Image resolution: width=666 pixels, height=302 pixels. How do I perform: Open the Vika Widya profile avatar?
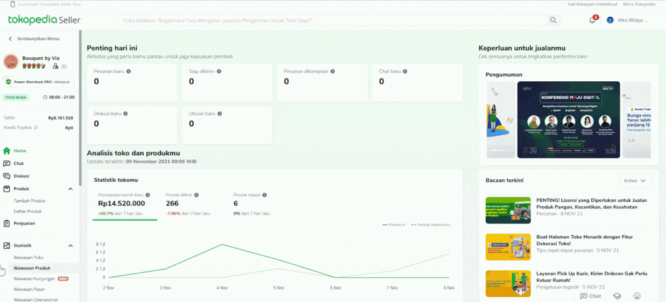[x=610, y=20]
